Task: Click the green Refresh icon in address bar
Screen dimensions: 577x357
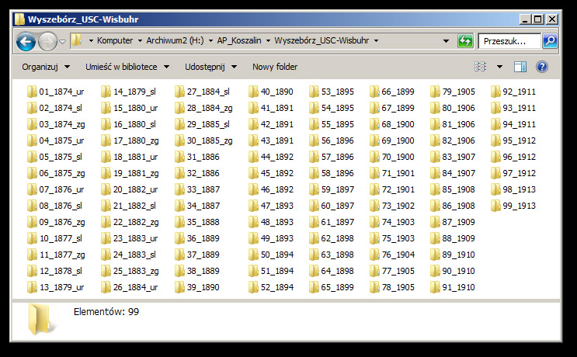Action: click(465, 41)
